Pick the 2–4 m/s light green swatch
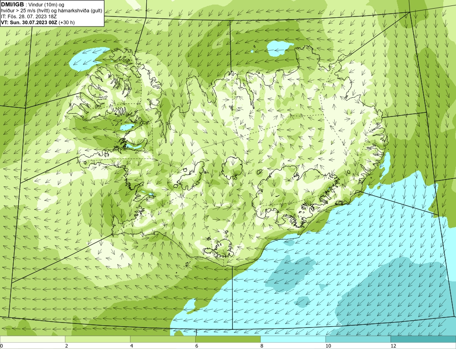The width and height of the screenshot is (456, 349). click(x=98, y=339)
